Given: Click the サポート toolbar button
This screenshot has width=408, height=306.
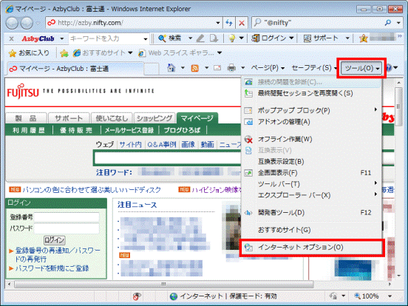Looking at the screenshot, I should click(x=321, y=38).
